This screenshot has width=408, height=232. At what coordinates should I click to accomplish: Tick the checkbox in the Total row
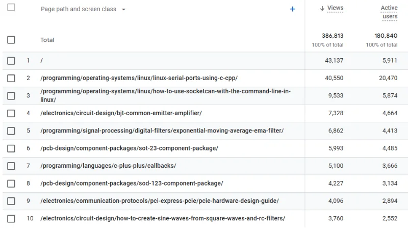pos(11,40)
